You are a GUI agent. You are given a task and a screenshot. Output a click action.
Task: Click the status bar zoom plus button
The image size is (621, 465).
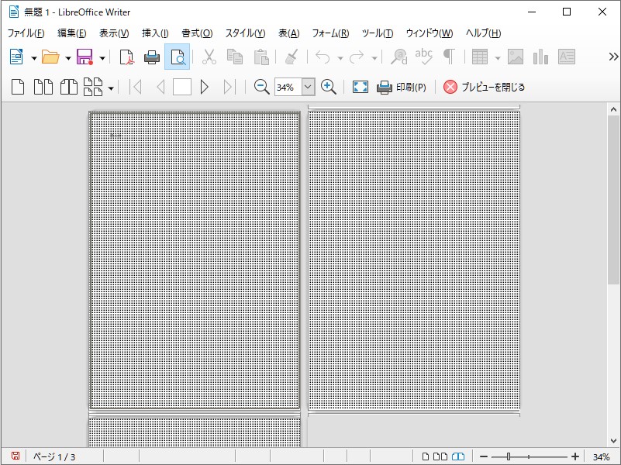tap(575, 456)
